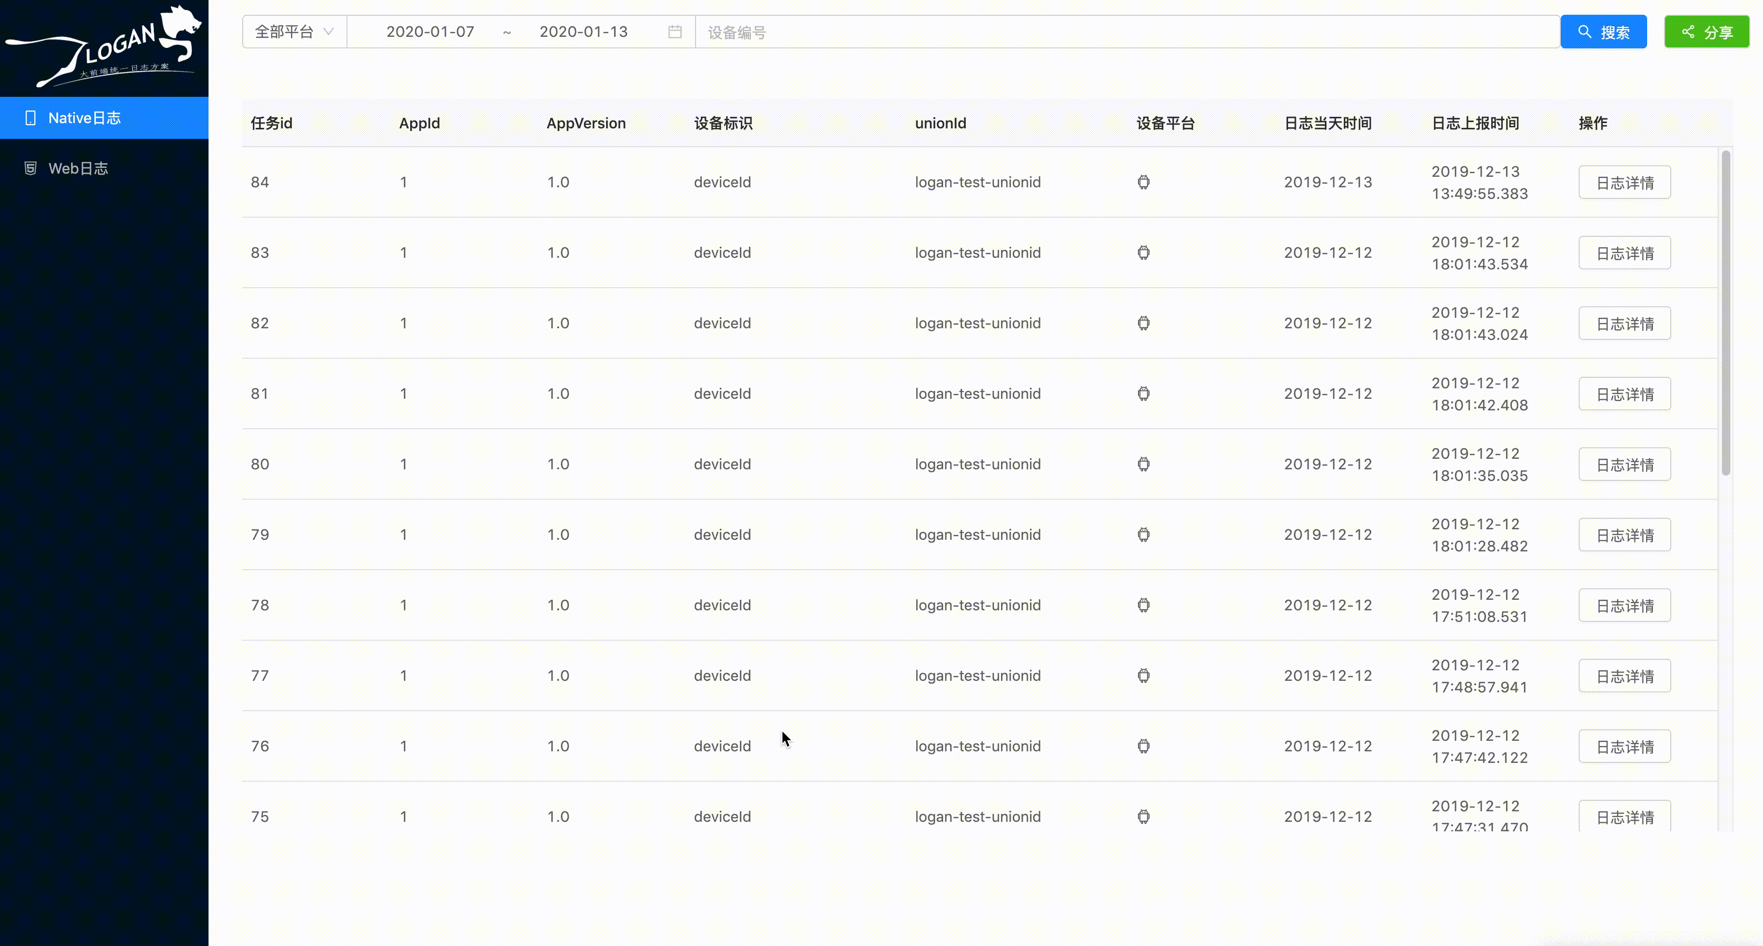Click the magnifier icon on the 搜索 button
The width and height of the screenshot is (1763, 946).
click(x=1584, y=32)
